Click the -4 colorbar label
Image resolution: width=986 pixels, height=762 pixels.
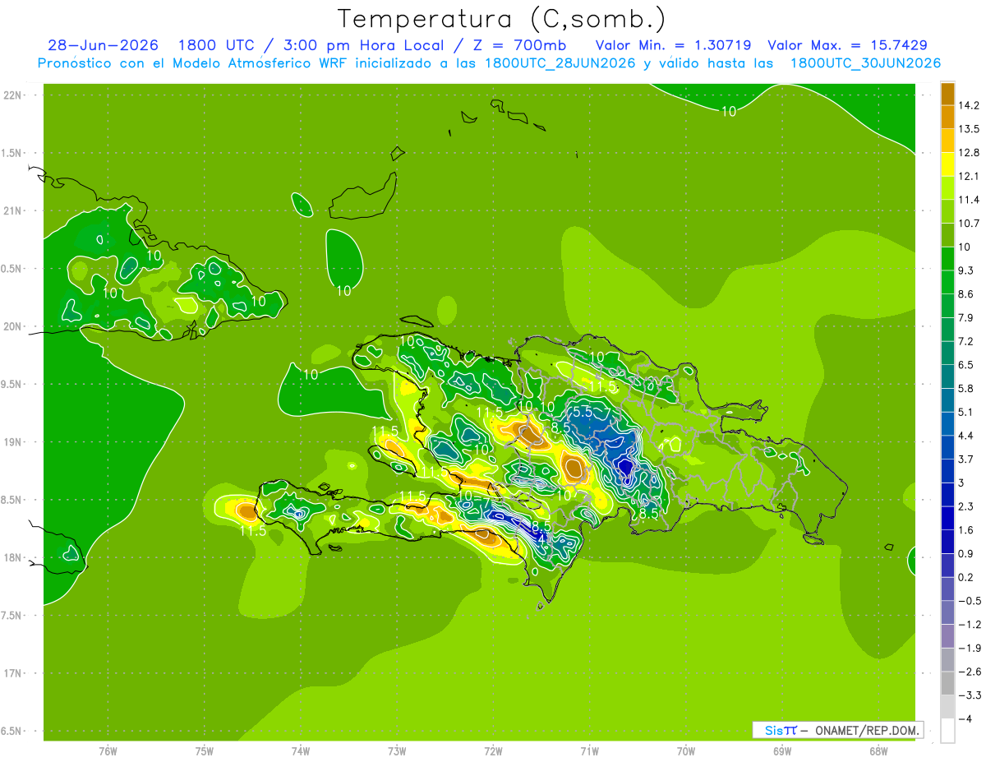[x=965, y=719]
